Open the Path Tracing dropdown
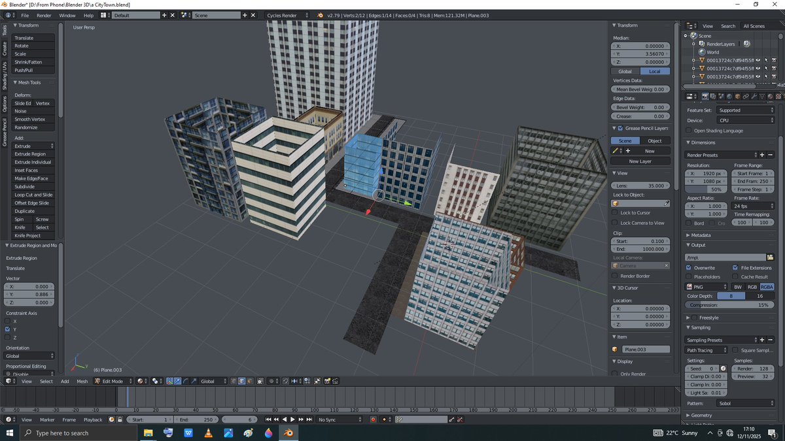The image size is (785, 441). tap(706, 350)
